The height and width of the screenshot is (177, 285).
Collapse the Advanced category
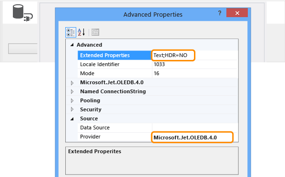tap(72, 45)
